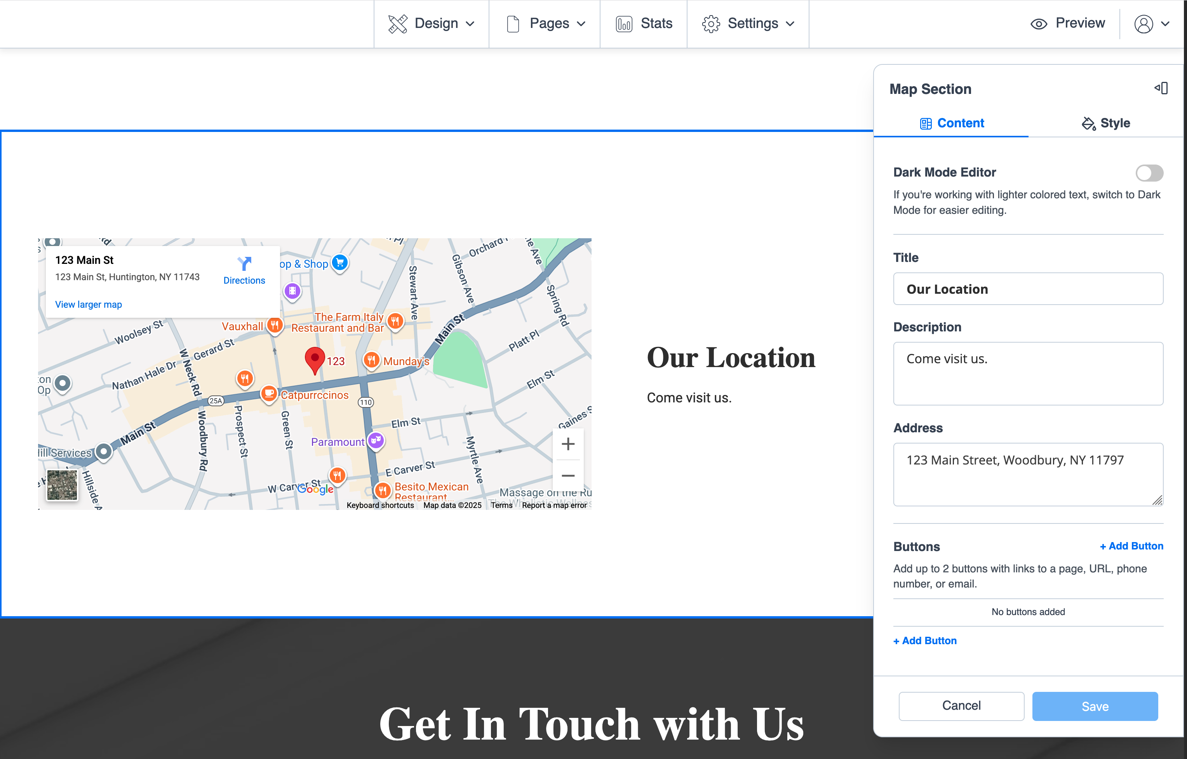Click the Pages document icon

click(513, 24)
